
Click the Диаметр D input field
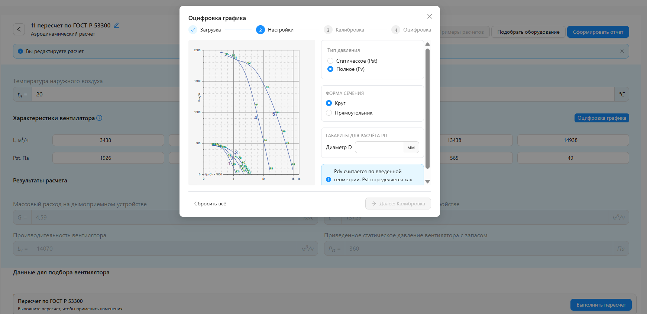pos(379,147)
